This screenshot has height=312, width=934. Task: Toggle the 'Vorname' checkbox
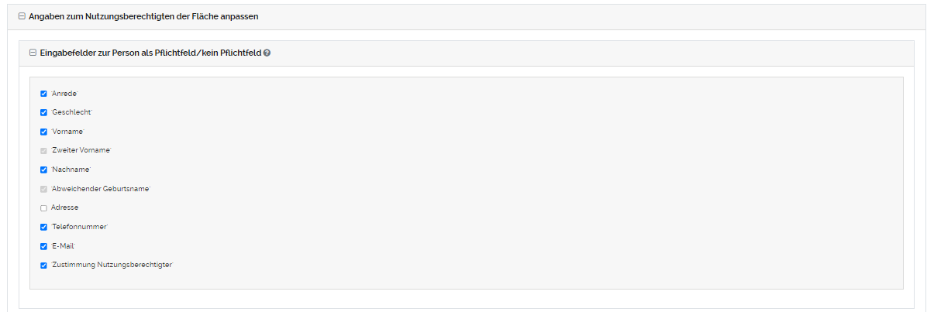click(43, 132)
